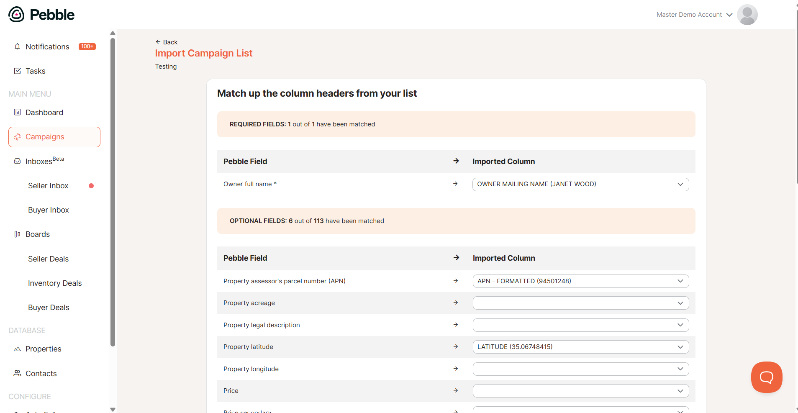Click the Inboxes tray icon
This screenshot has width=798, height=413.
pyautogui.click(x=17, y=161)
